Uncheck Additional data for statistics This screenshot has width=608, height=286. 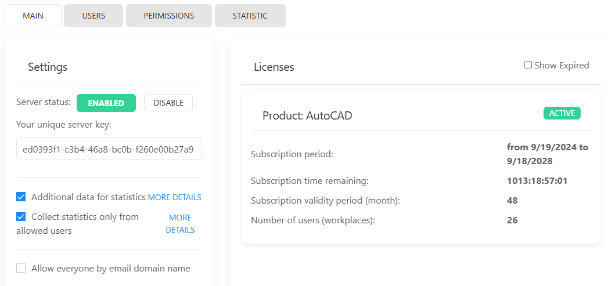21,197
